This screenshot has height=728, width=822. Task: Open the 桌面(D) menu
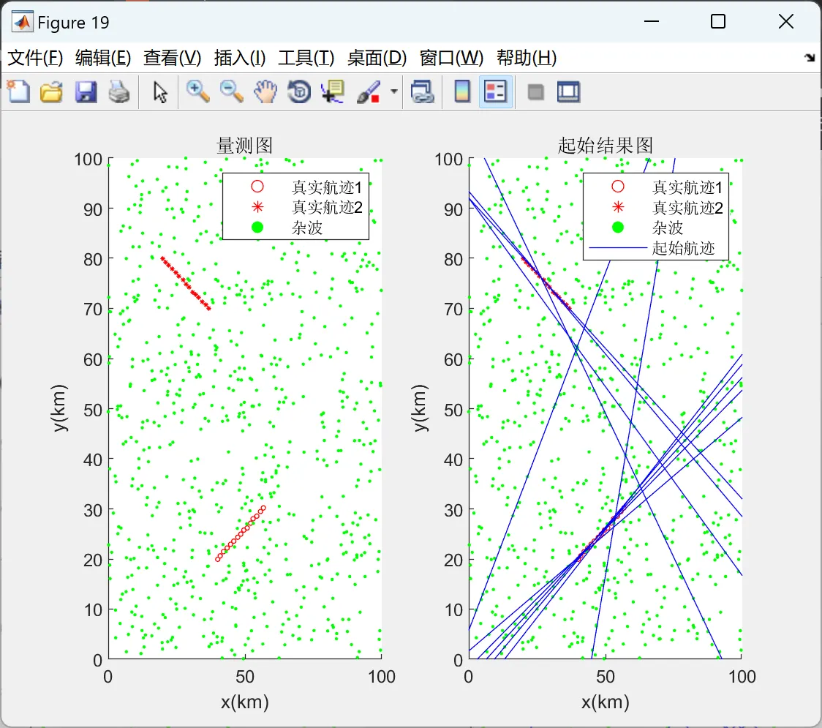377,58
